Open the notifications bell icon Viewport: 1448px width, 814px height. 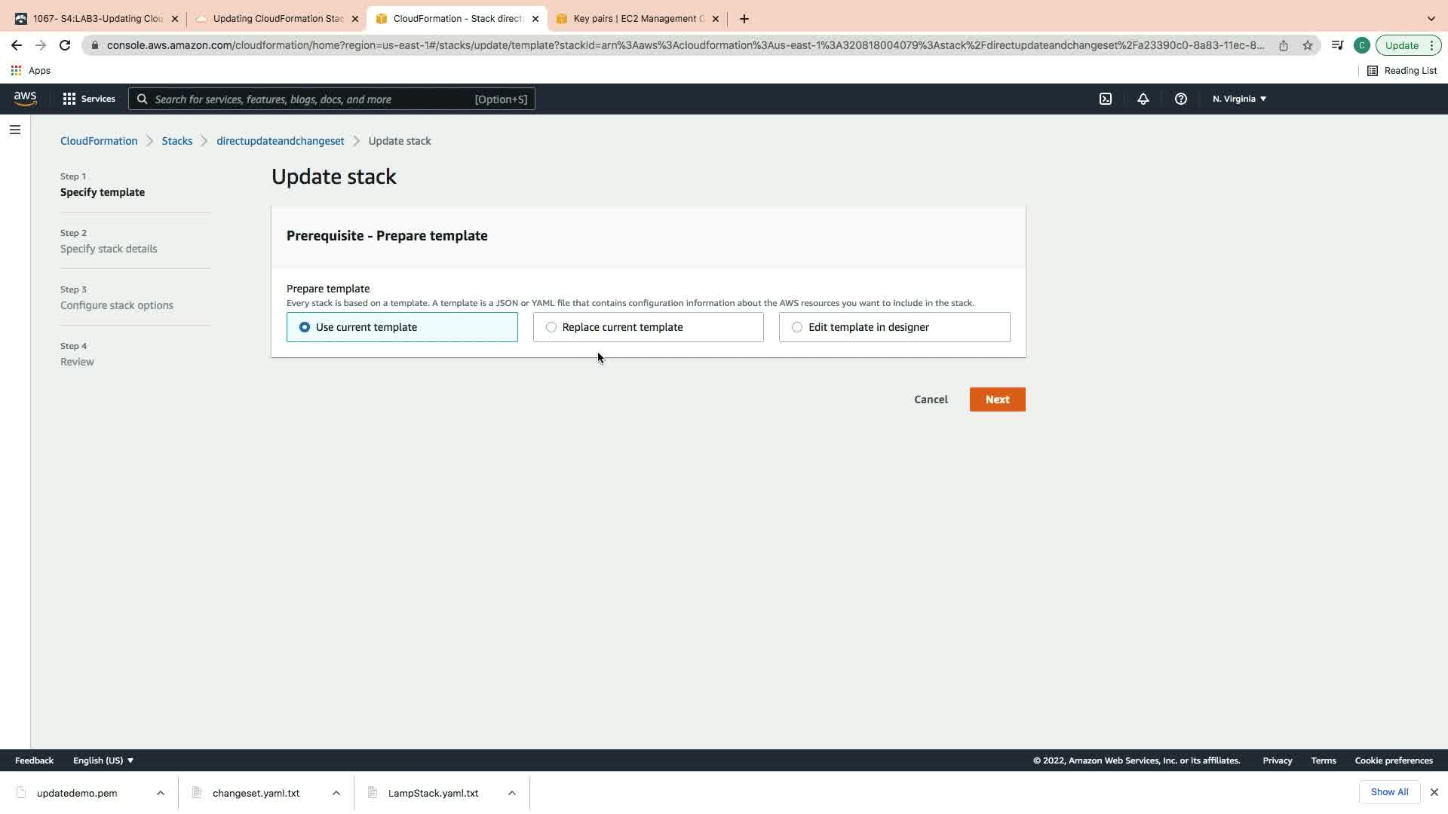coord(1143,99)
